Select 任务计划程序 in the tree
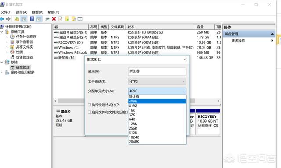 [x=26, y=37]
